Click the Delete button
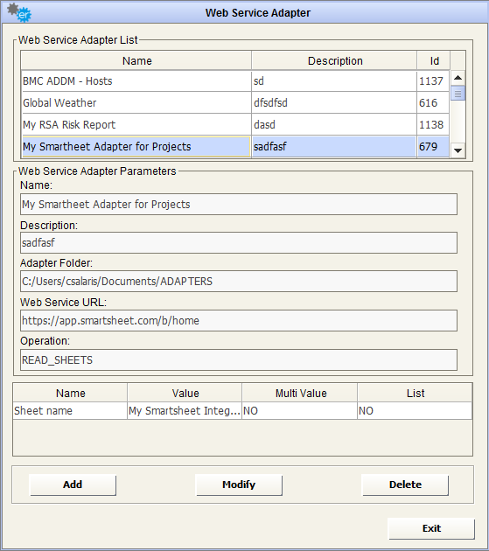489x551 pixels. [405, 485]
